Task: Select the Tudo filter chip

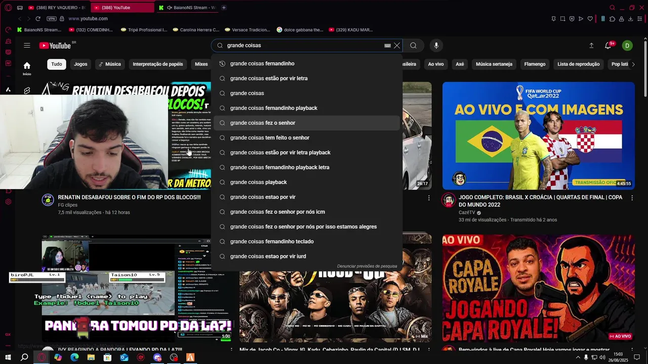Action: coord(57,64)
